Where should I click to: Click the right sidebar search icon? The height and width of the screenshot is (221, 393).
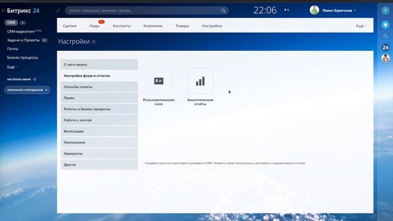click(385, 36)
